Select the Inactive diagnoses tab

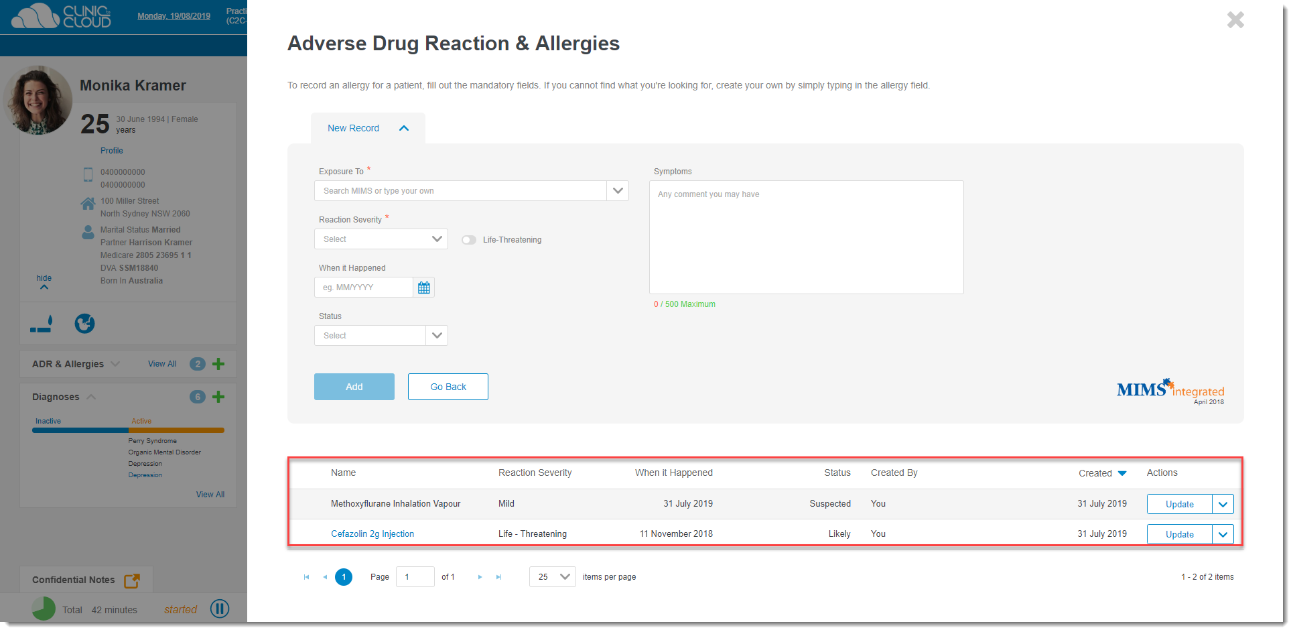coord(48,421)
